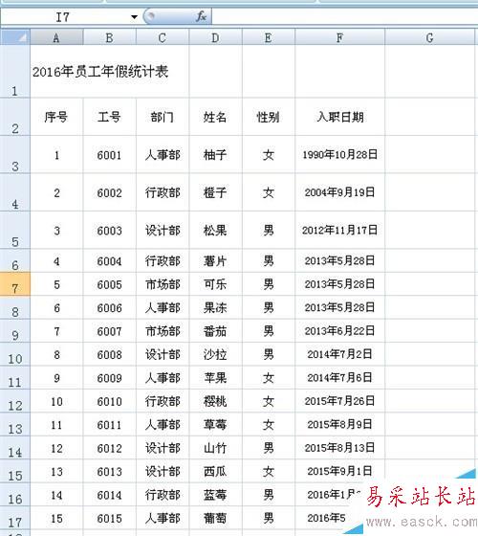
Task: Click the Select All corner button
Action: 15,37
